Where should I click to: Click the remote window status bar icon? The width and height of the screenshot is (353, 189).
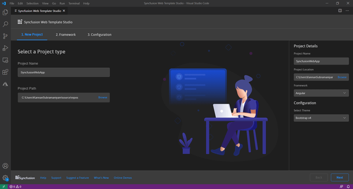tap(4, 187)
